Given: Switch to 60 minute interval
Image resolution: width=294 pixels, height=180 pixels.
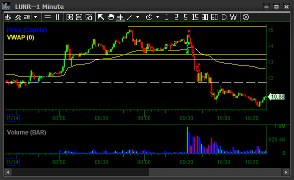Looking at the screenshot, I should tap(214, 17).
